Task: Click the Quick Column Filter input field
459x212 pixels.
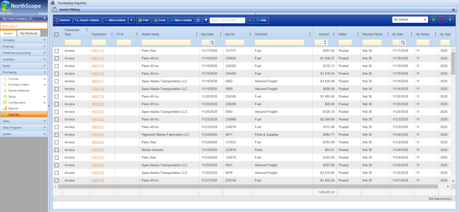Action: tap(228, 20)
